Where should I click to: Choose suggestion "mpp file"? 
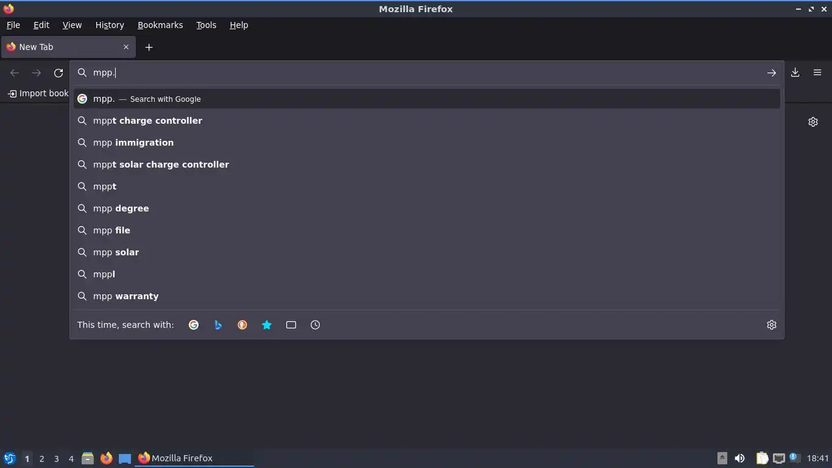(x=426, y=230)
